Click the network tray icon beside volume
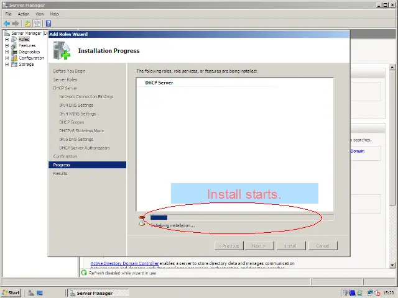 click(370, 293)
